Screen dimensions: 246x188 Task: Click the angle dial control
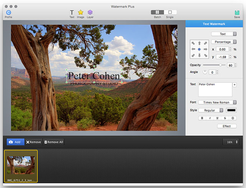pyautogui.click(x=205, y=72)
